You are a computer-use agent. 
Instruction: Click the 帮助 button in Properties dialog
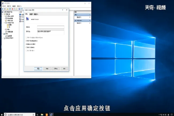pyautogui.click(x=64, y=69)
